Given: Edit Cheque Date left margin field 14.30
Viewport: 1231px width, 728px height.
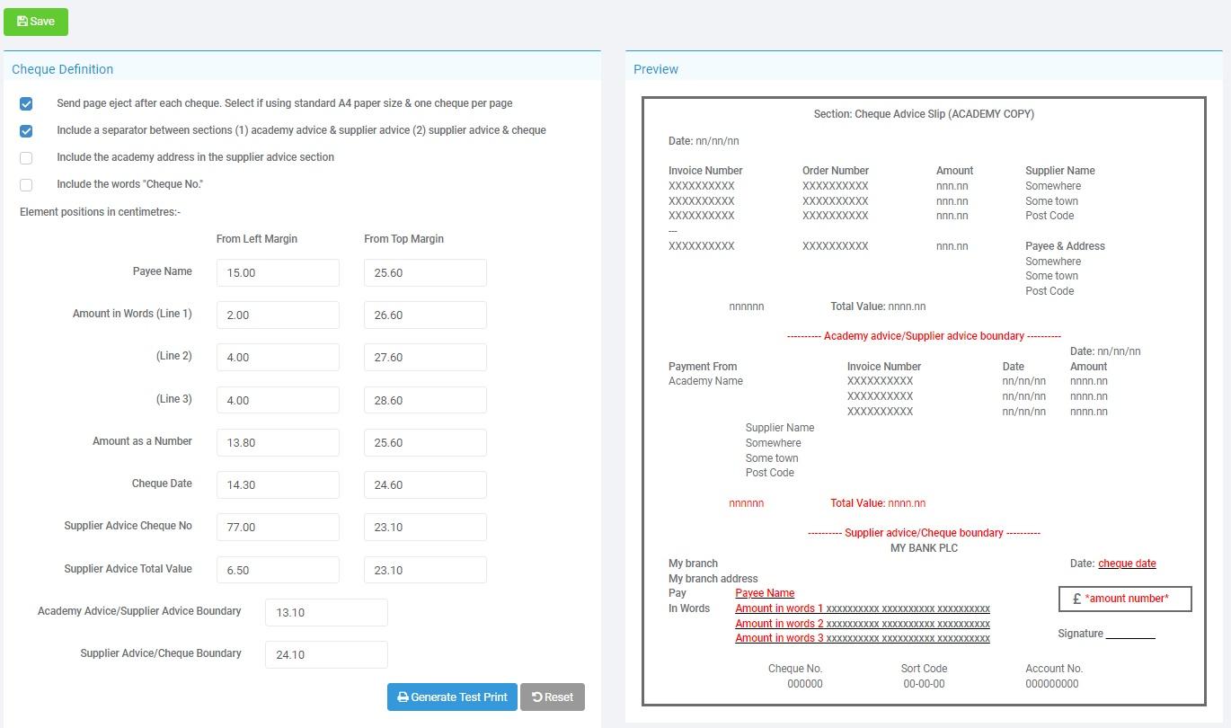Looking at the screenshot, I should 278,485.
